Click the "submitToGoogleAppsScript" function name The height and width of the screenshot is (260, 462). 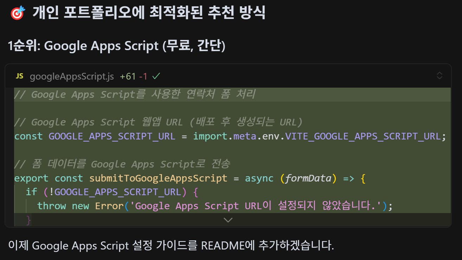pos(158,178)
